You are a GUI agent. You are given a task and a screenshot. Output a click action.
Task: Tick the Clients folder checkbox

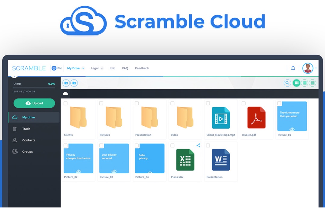66,103
